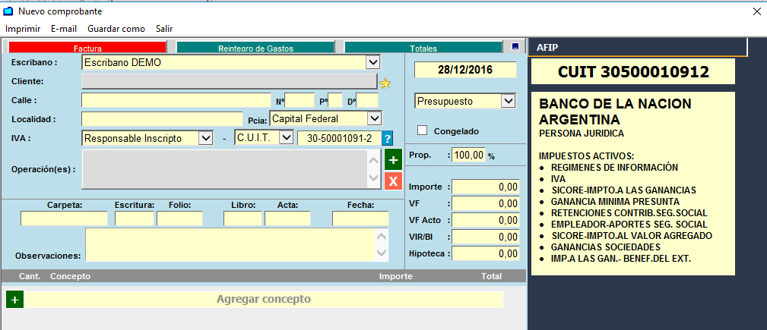
Task: Click the Operación(es) text area
Action: (224, 169)
